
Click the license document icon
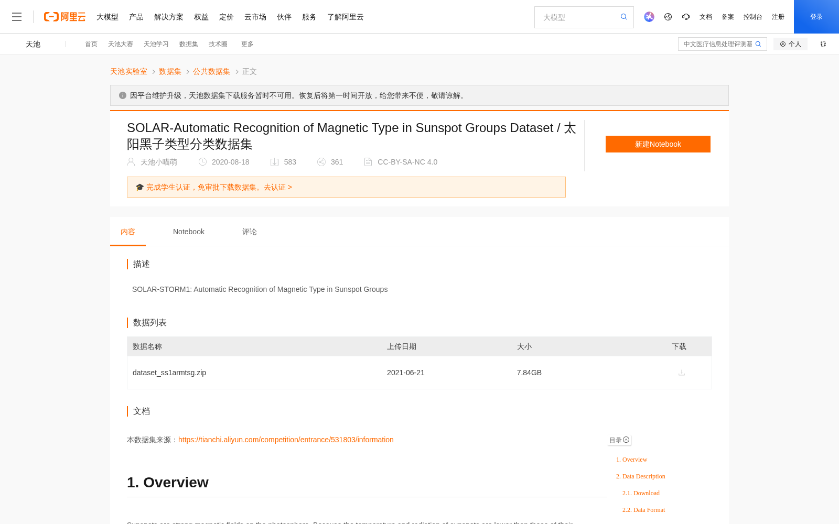tap(368, 162)
